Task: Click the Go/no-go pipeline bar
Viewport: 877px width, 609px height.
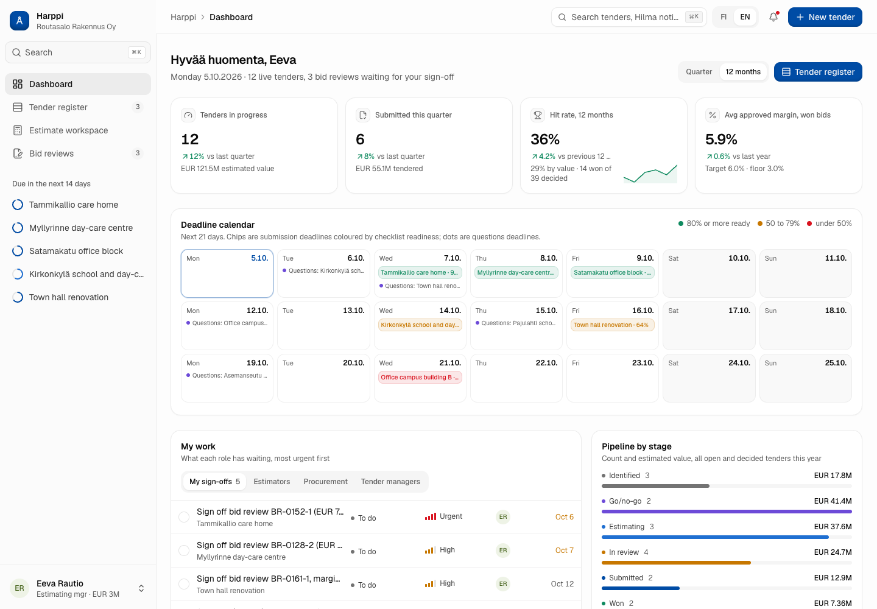Action: pyautogui.click(x=727, y=512)
